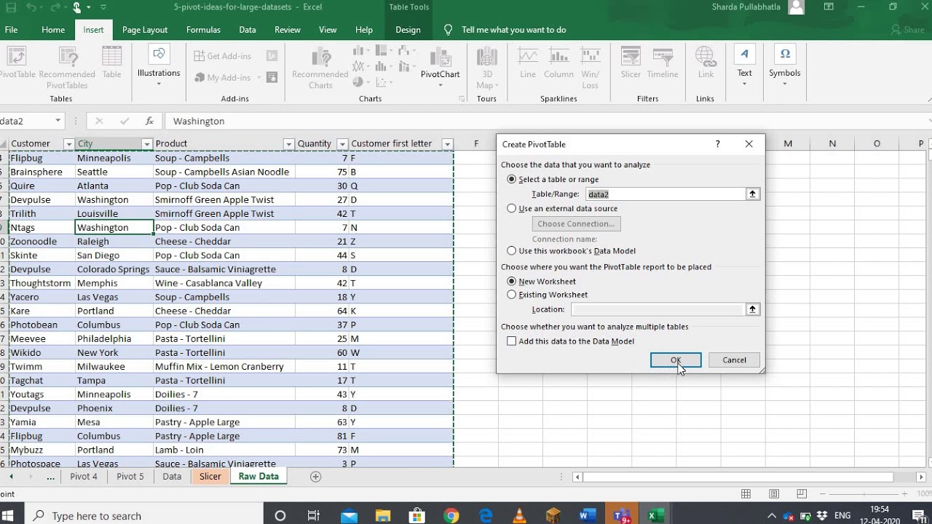The image size is (932, 524).
Task: Select the cell containing Colorado Springs
Action: [114, 269]
